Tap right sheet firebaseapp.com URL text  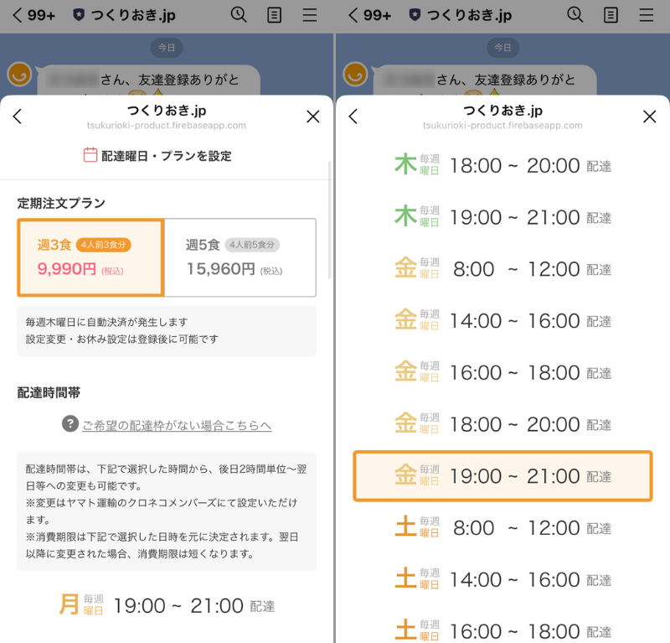pos(502,126)
